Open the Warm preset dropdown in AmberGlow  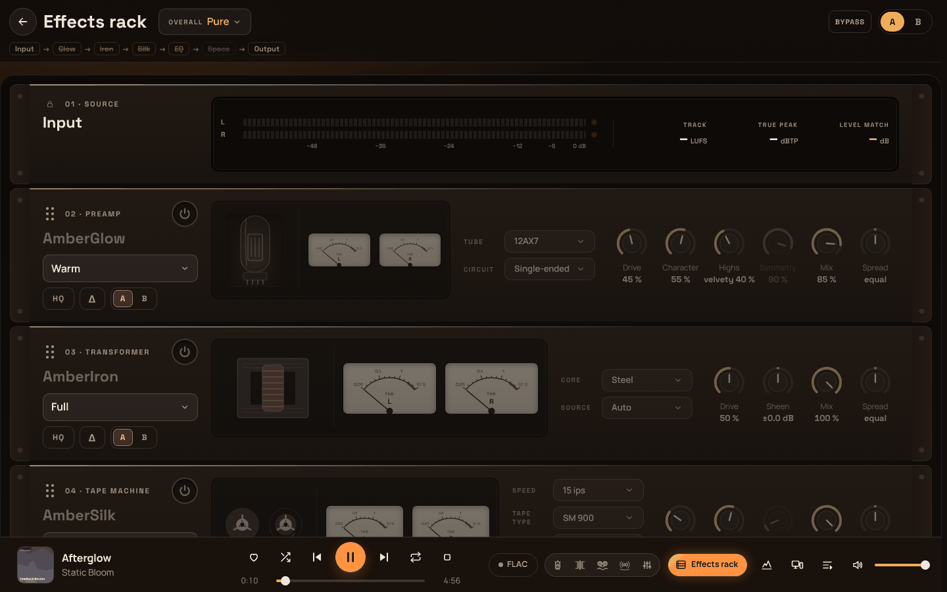[120, 268]
